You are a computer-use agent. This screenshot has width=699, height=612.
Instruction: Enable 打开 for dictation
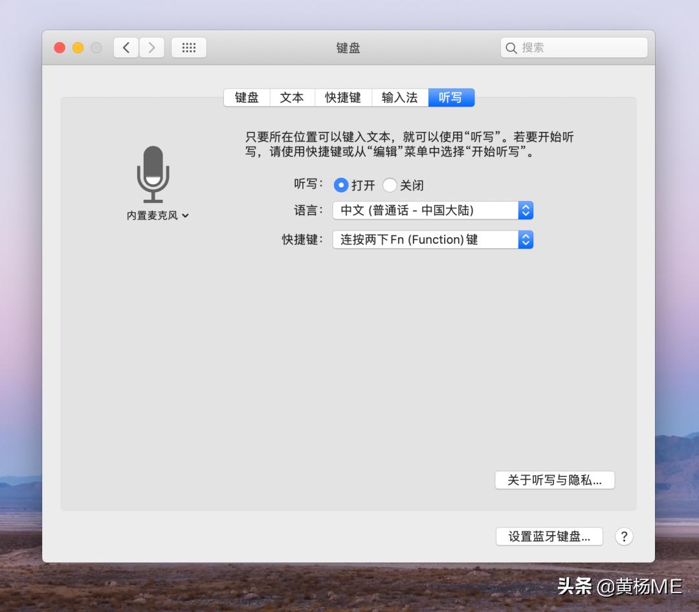pyautogui.click(x=341, y=185)
